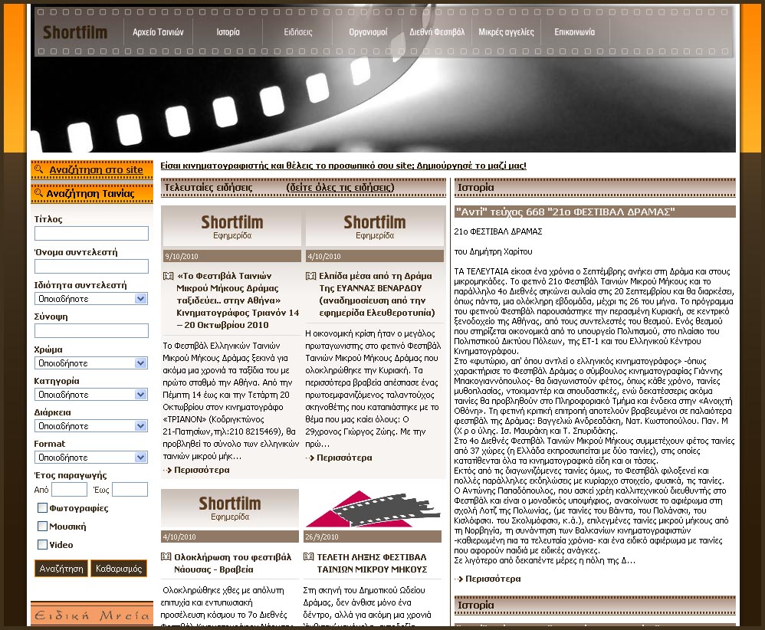Viewport: 765px width, 630px height.
Task: Click the Καθαρισμός clear button
Action: pyautogui.click(x=119, y=569)
